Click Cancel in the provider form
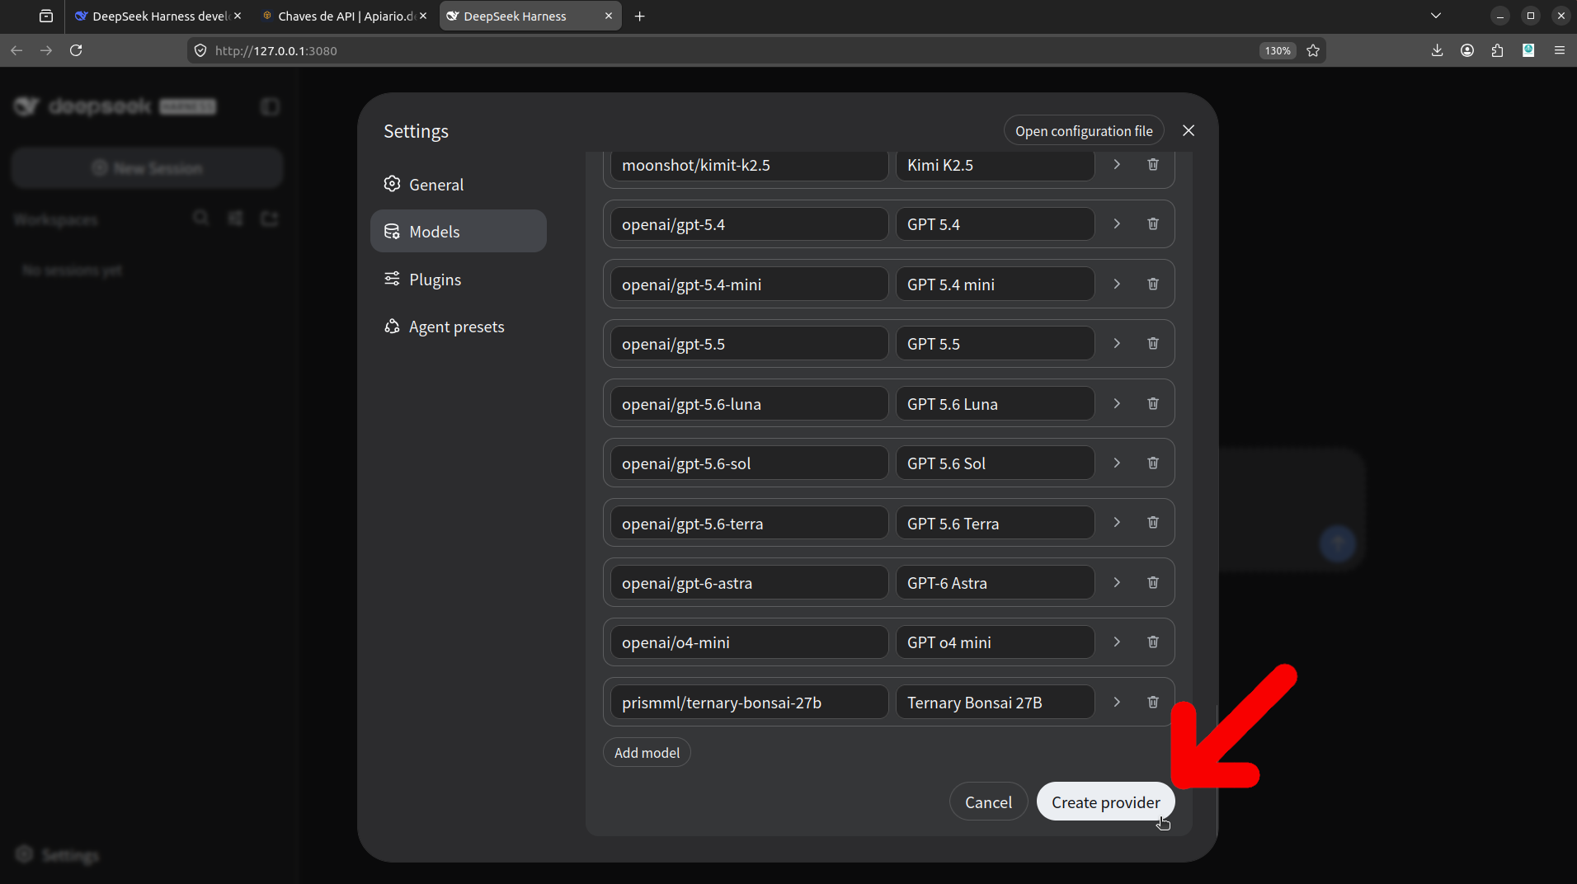Screen dimensions: 1577x884 pos(988,802)
